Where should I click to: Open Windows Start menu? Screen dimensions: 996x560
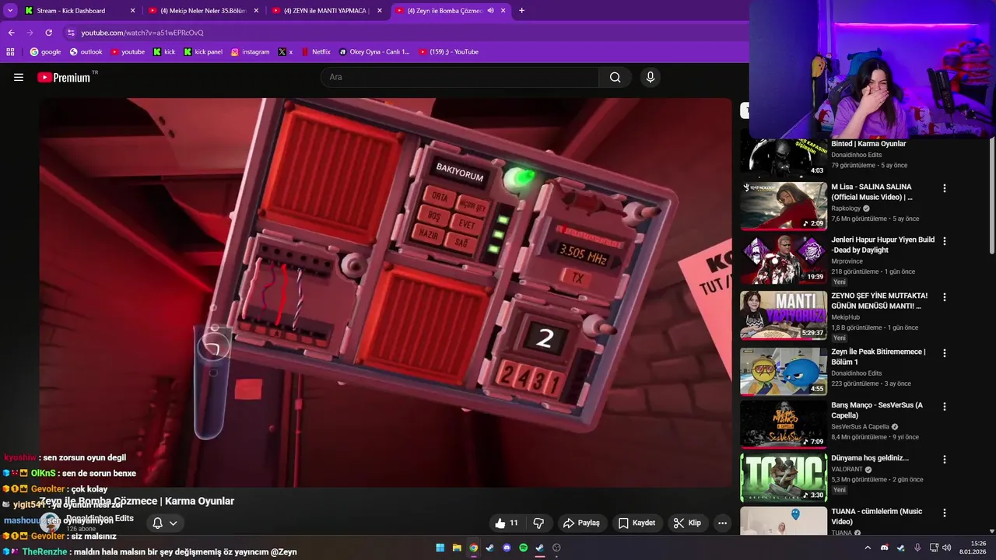pos(440,548)
